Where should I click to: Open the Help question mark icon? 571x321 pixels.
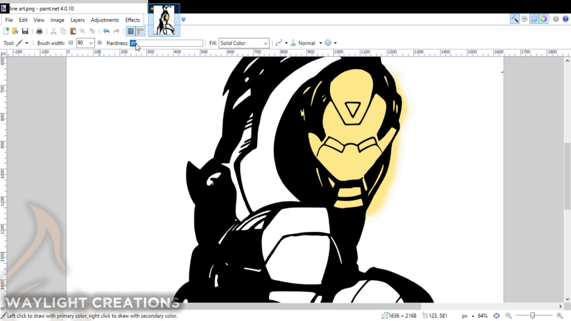[x=565, y=19]
